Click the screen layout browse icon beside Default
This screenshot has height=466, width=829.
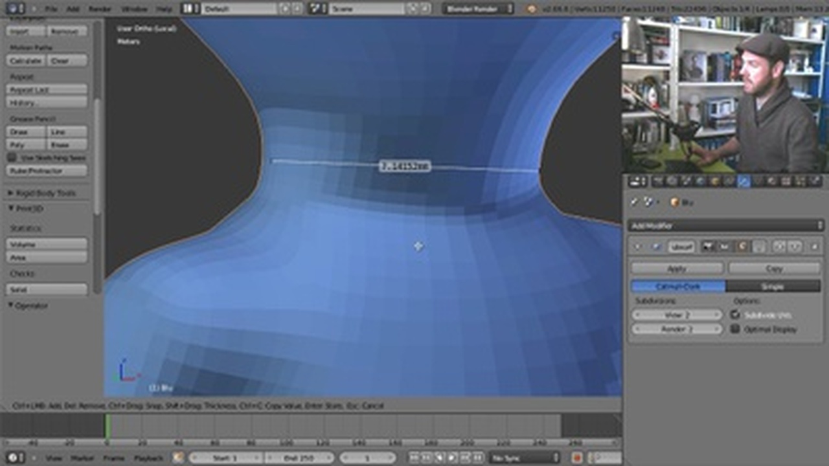189,8
